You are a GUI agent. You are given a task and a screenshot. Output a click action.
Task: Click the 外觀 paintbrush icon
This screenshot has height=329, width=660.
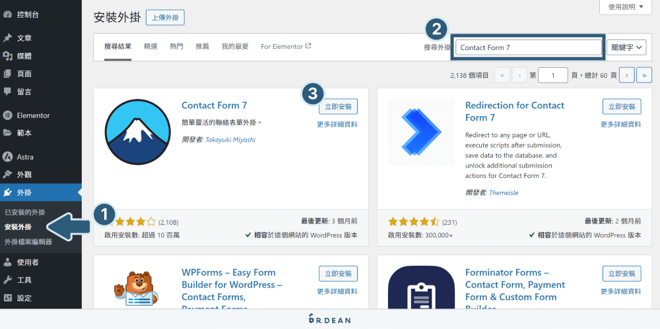(x=7, y=175)
